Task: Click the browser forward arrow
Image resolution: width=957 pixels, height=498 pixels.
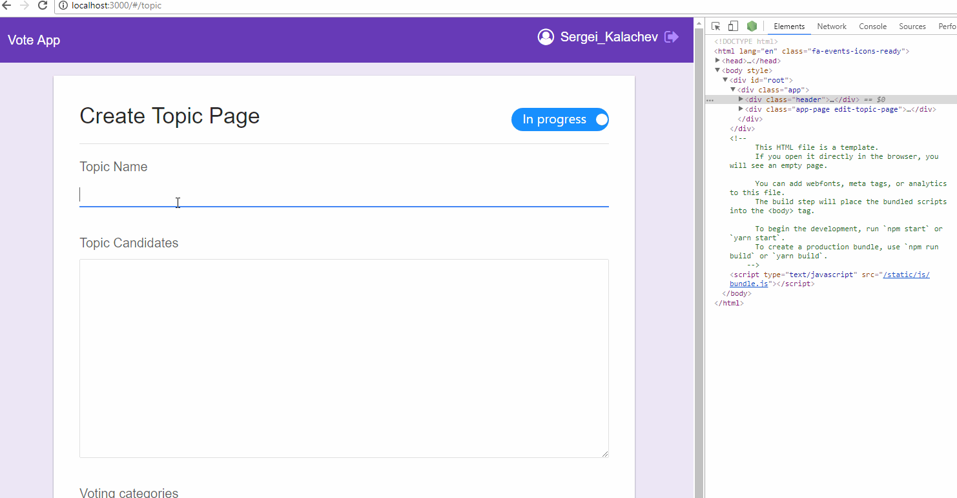Action: [x=25, y=5]
